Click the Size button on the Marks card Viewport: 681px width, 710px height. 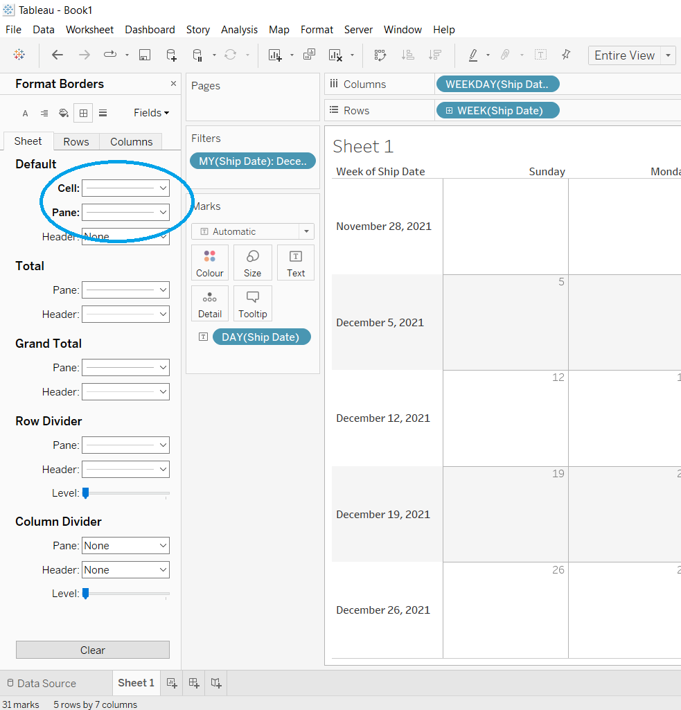[252, 262]
